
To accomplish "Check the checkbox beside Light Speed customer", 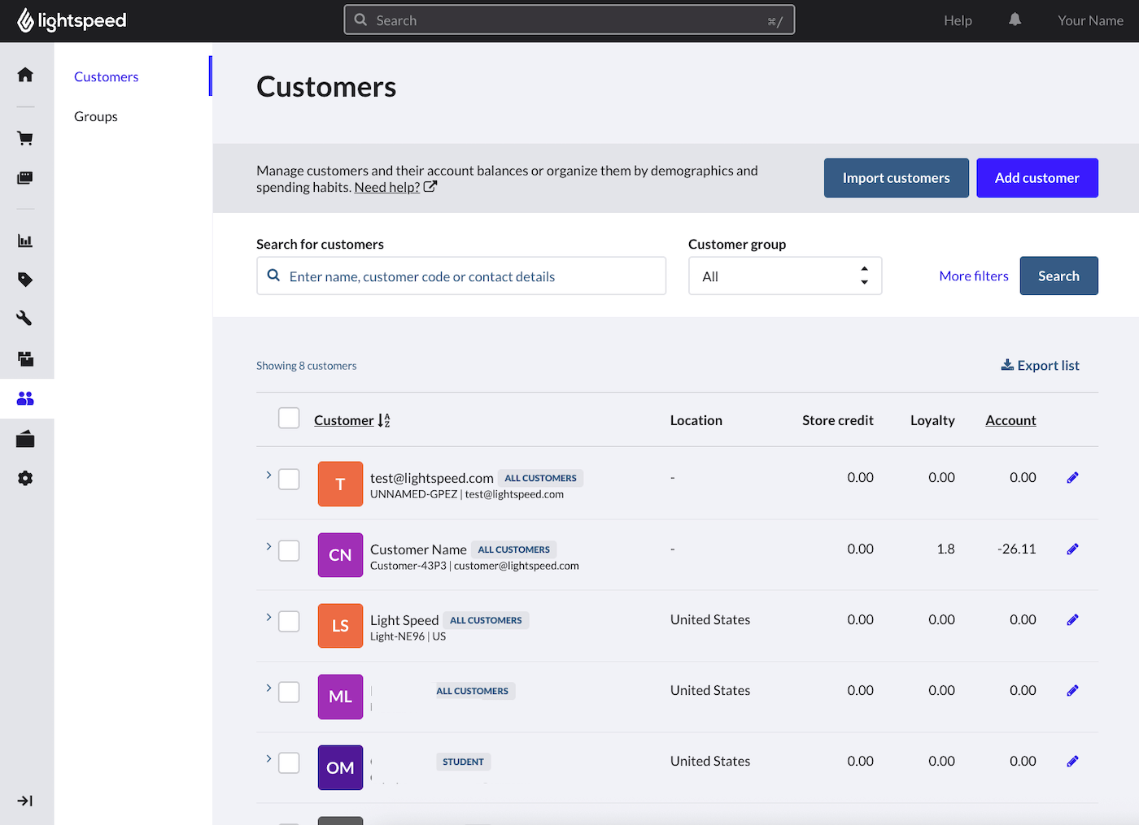I will (x=289, y=621).
